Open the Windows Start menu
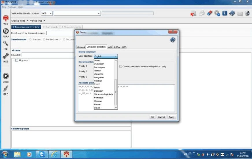 [5, 154]
